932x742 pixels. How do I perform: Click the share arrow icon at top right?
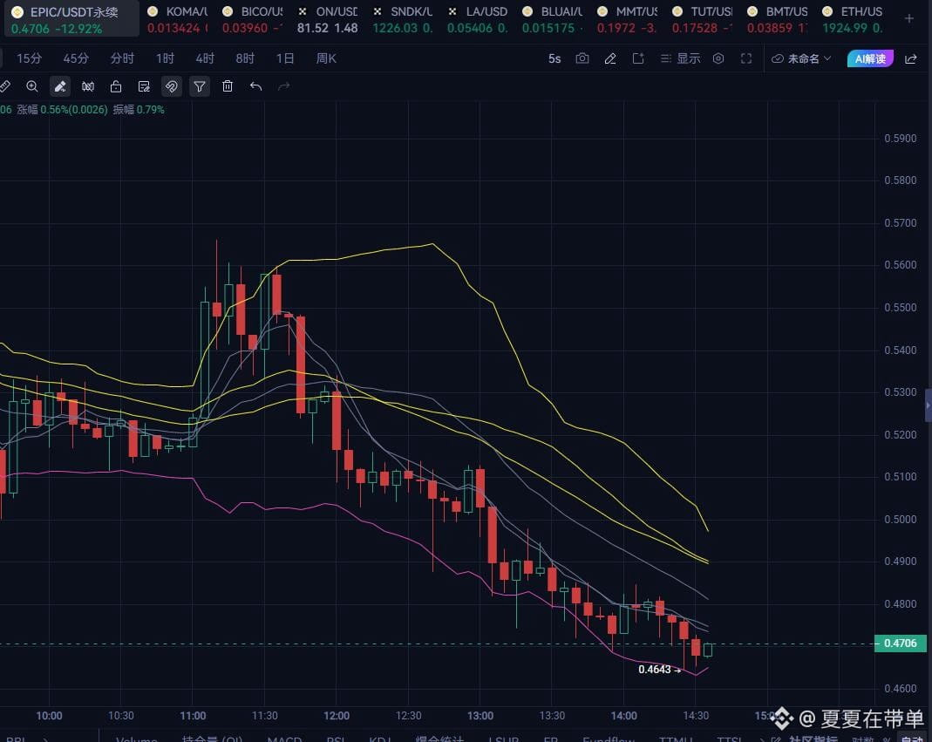click(910, 58)
